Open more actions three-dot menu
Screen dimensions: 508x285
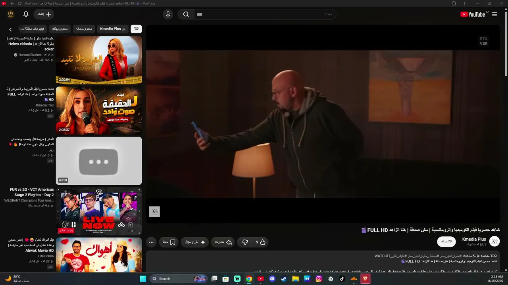tap(151, 242)
